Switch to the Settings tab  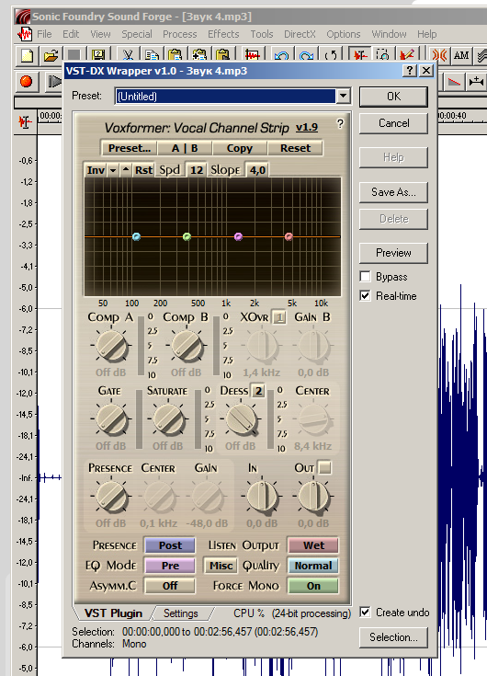click(181, 613)
